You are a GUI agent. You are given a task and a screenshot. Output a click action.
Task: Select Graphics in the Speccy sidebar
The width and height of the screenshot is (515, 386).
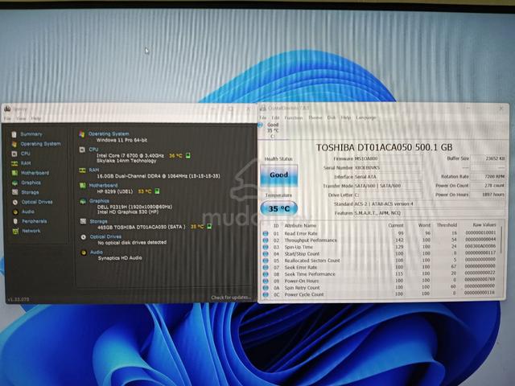(31, 183)
